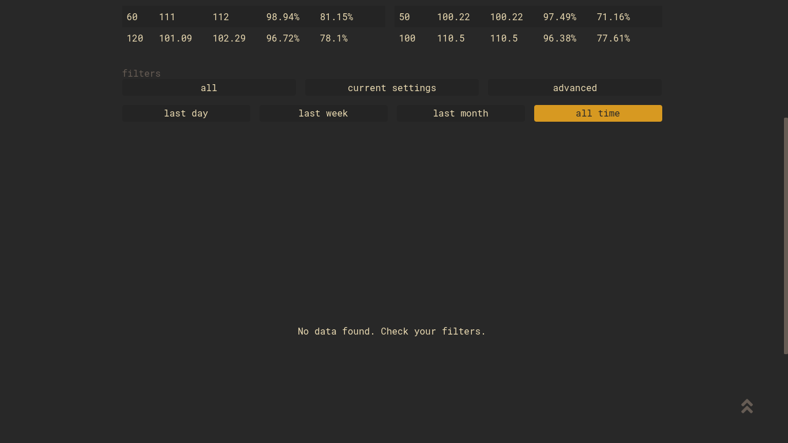Click the 102.29 value

pos(229,38)
